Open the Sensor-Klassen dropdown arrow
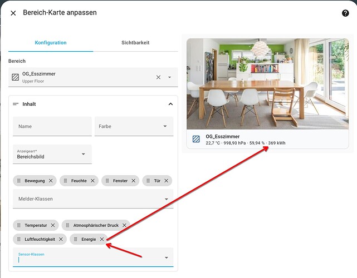Viewport: 357px width, 278px height. point(167,257)
